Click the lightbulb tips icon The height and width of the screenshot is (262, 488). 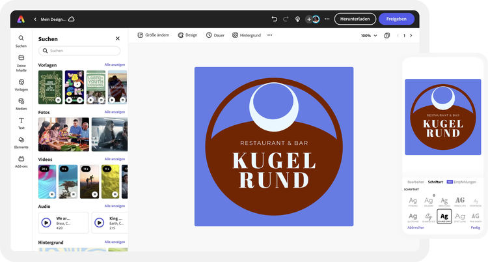coord(297,19)
